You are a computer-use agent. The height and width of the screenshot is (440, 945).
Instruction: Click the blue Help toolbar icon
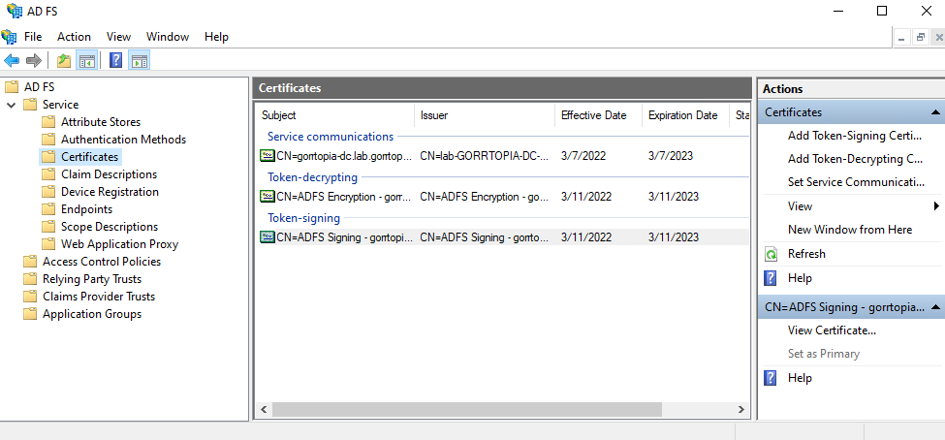point(115,60)
